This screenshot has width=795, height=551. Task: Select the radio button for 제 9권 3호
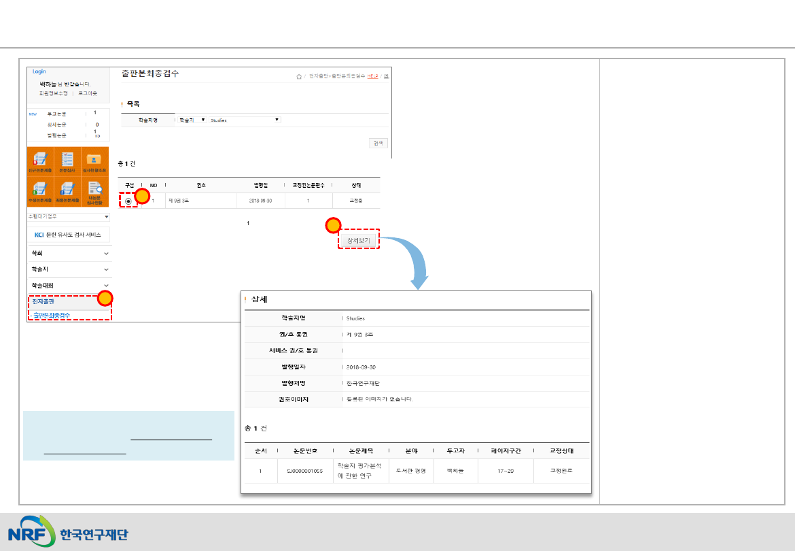pyautogui.click(x=128, y=201)
